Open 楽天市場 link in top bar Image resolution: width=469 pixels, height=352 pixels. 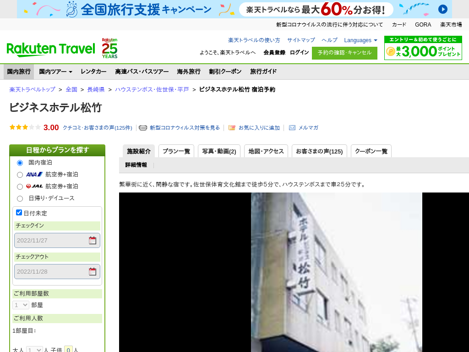[451, 25]
